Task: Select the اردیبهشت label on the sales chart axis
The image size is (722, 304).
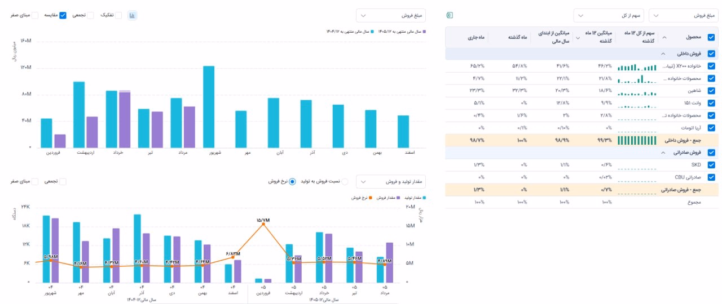Action: [86, 152]
